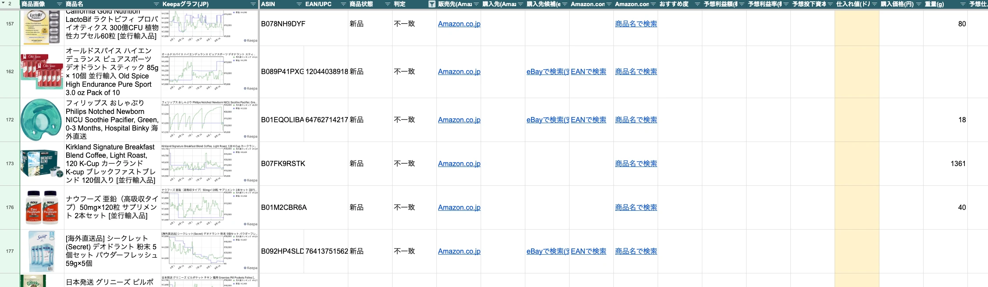Image resolution: width=988 pixels, height=287 pixels.
Task: Click Keepa graph in row 157
Action: 209,27
